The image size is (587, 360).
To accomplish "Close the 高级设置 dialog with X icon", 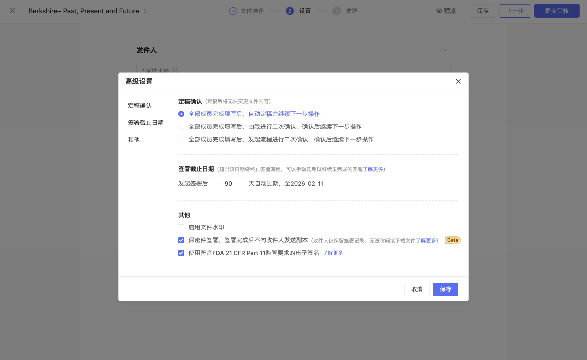I will [x=458, y=81].
